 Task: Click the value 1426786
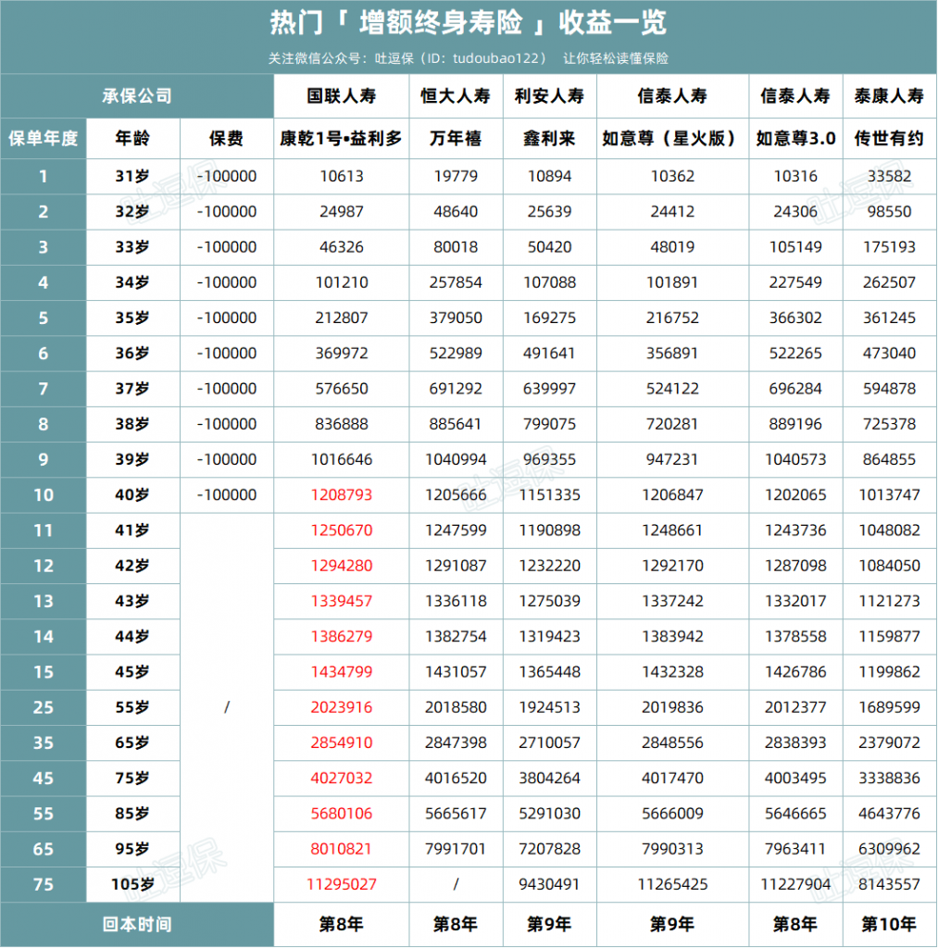pos(795,672)
